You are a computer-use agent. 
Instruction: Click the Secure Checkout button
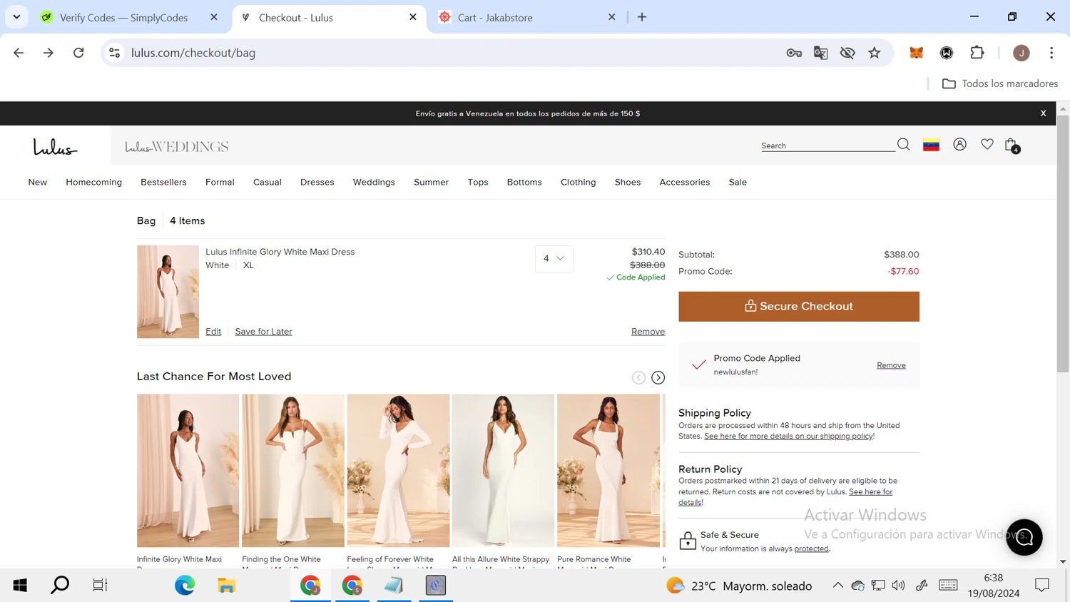[798, 306]
